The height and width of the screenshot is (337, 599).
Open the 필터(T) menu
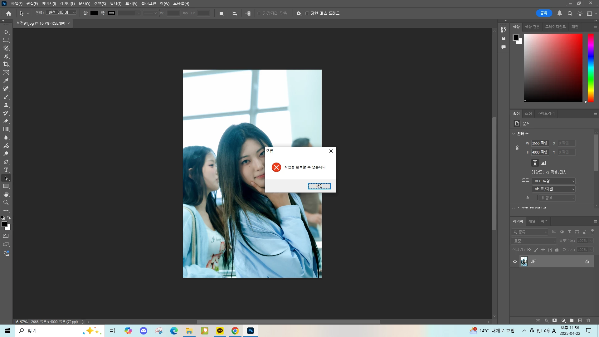tap(115, 3)
